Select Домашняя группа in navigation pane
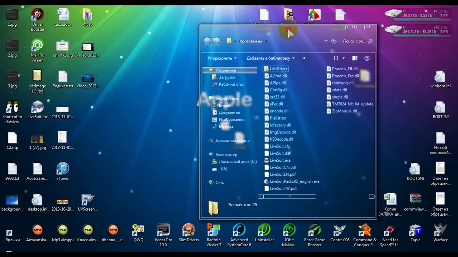Viewport: 458px width, 257px height. click(232, 141)
